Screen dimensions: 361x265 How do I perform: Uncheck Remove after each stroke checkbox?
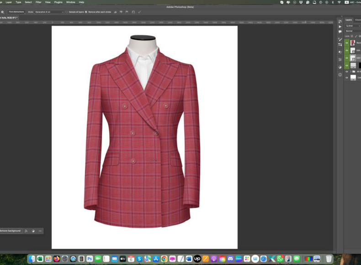(x=86, y=12)
